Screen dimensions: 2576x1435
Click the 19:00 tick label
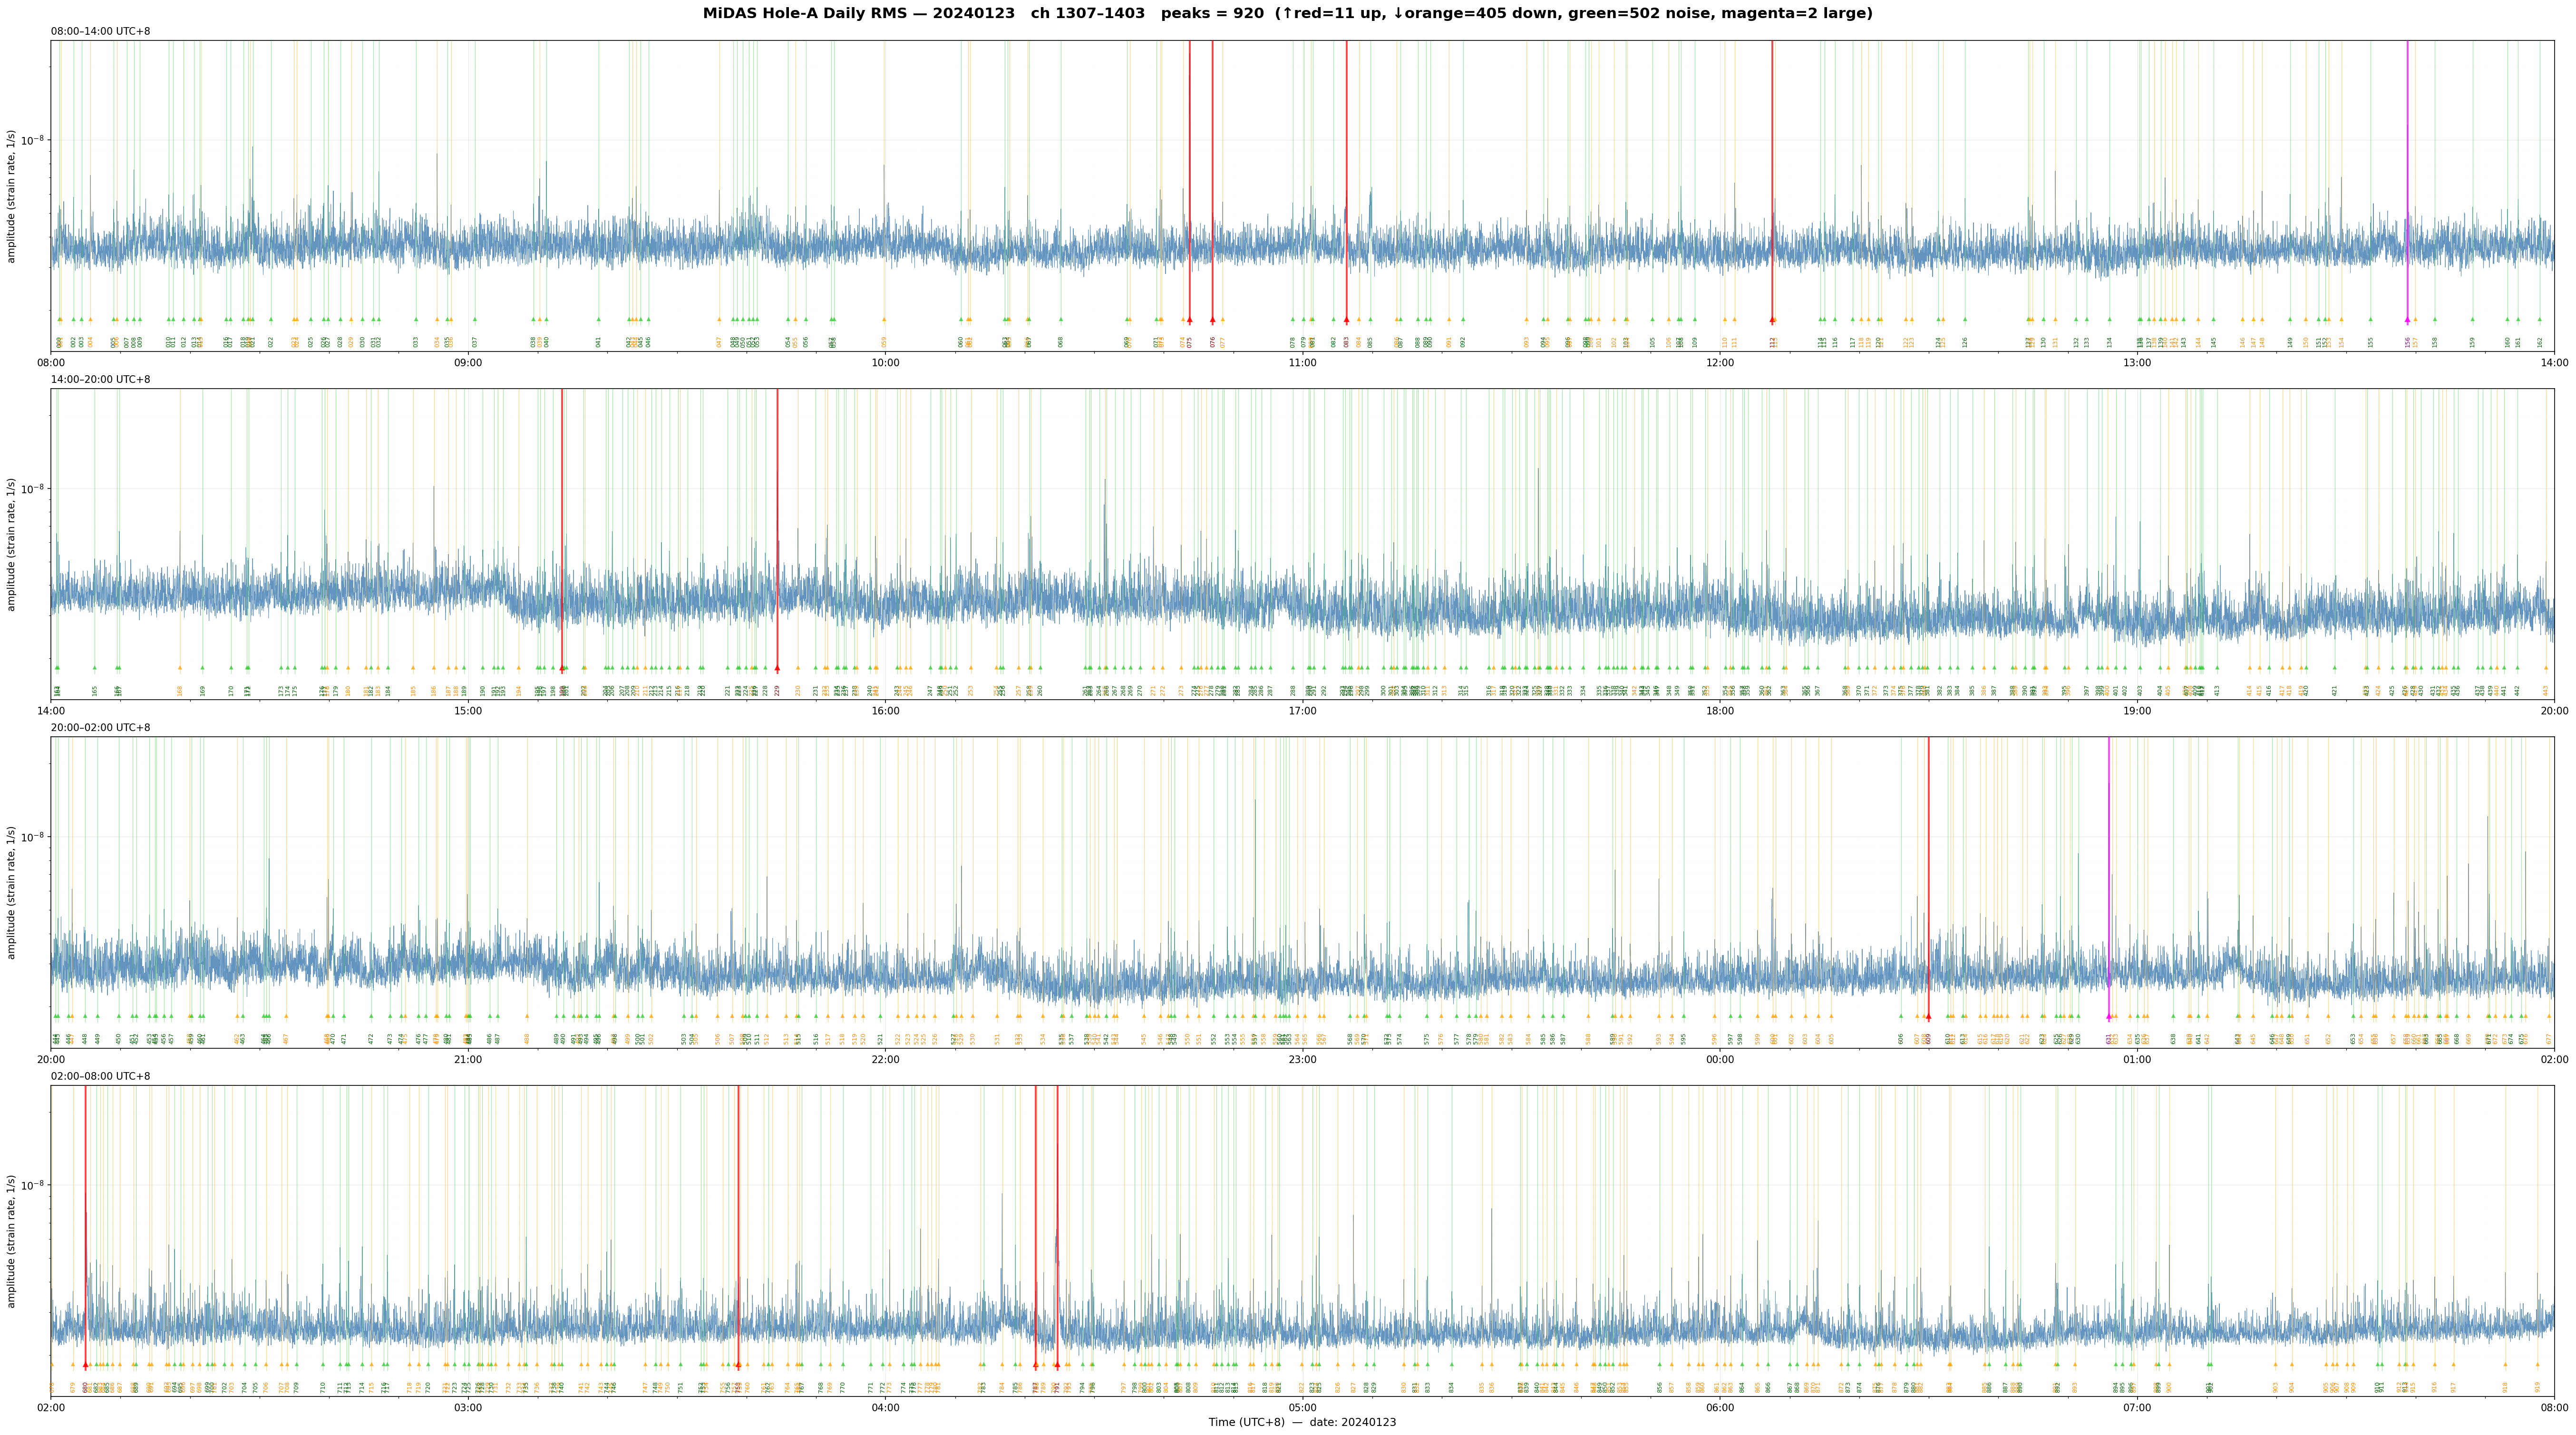[2137, 711]
